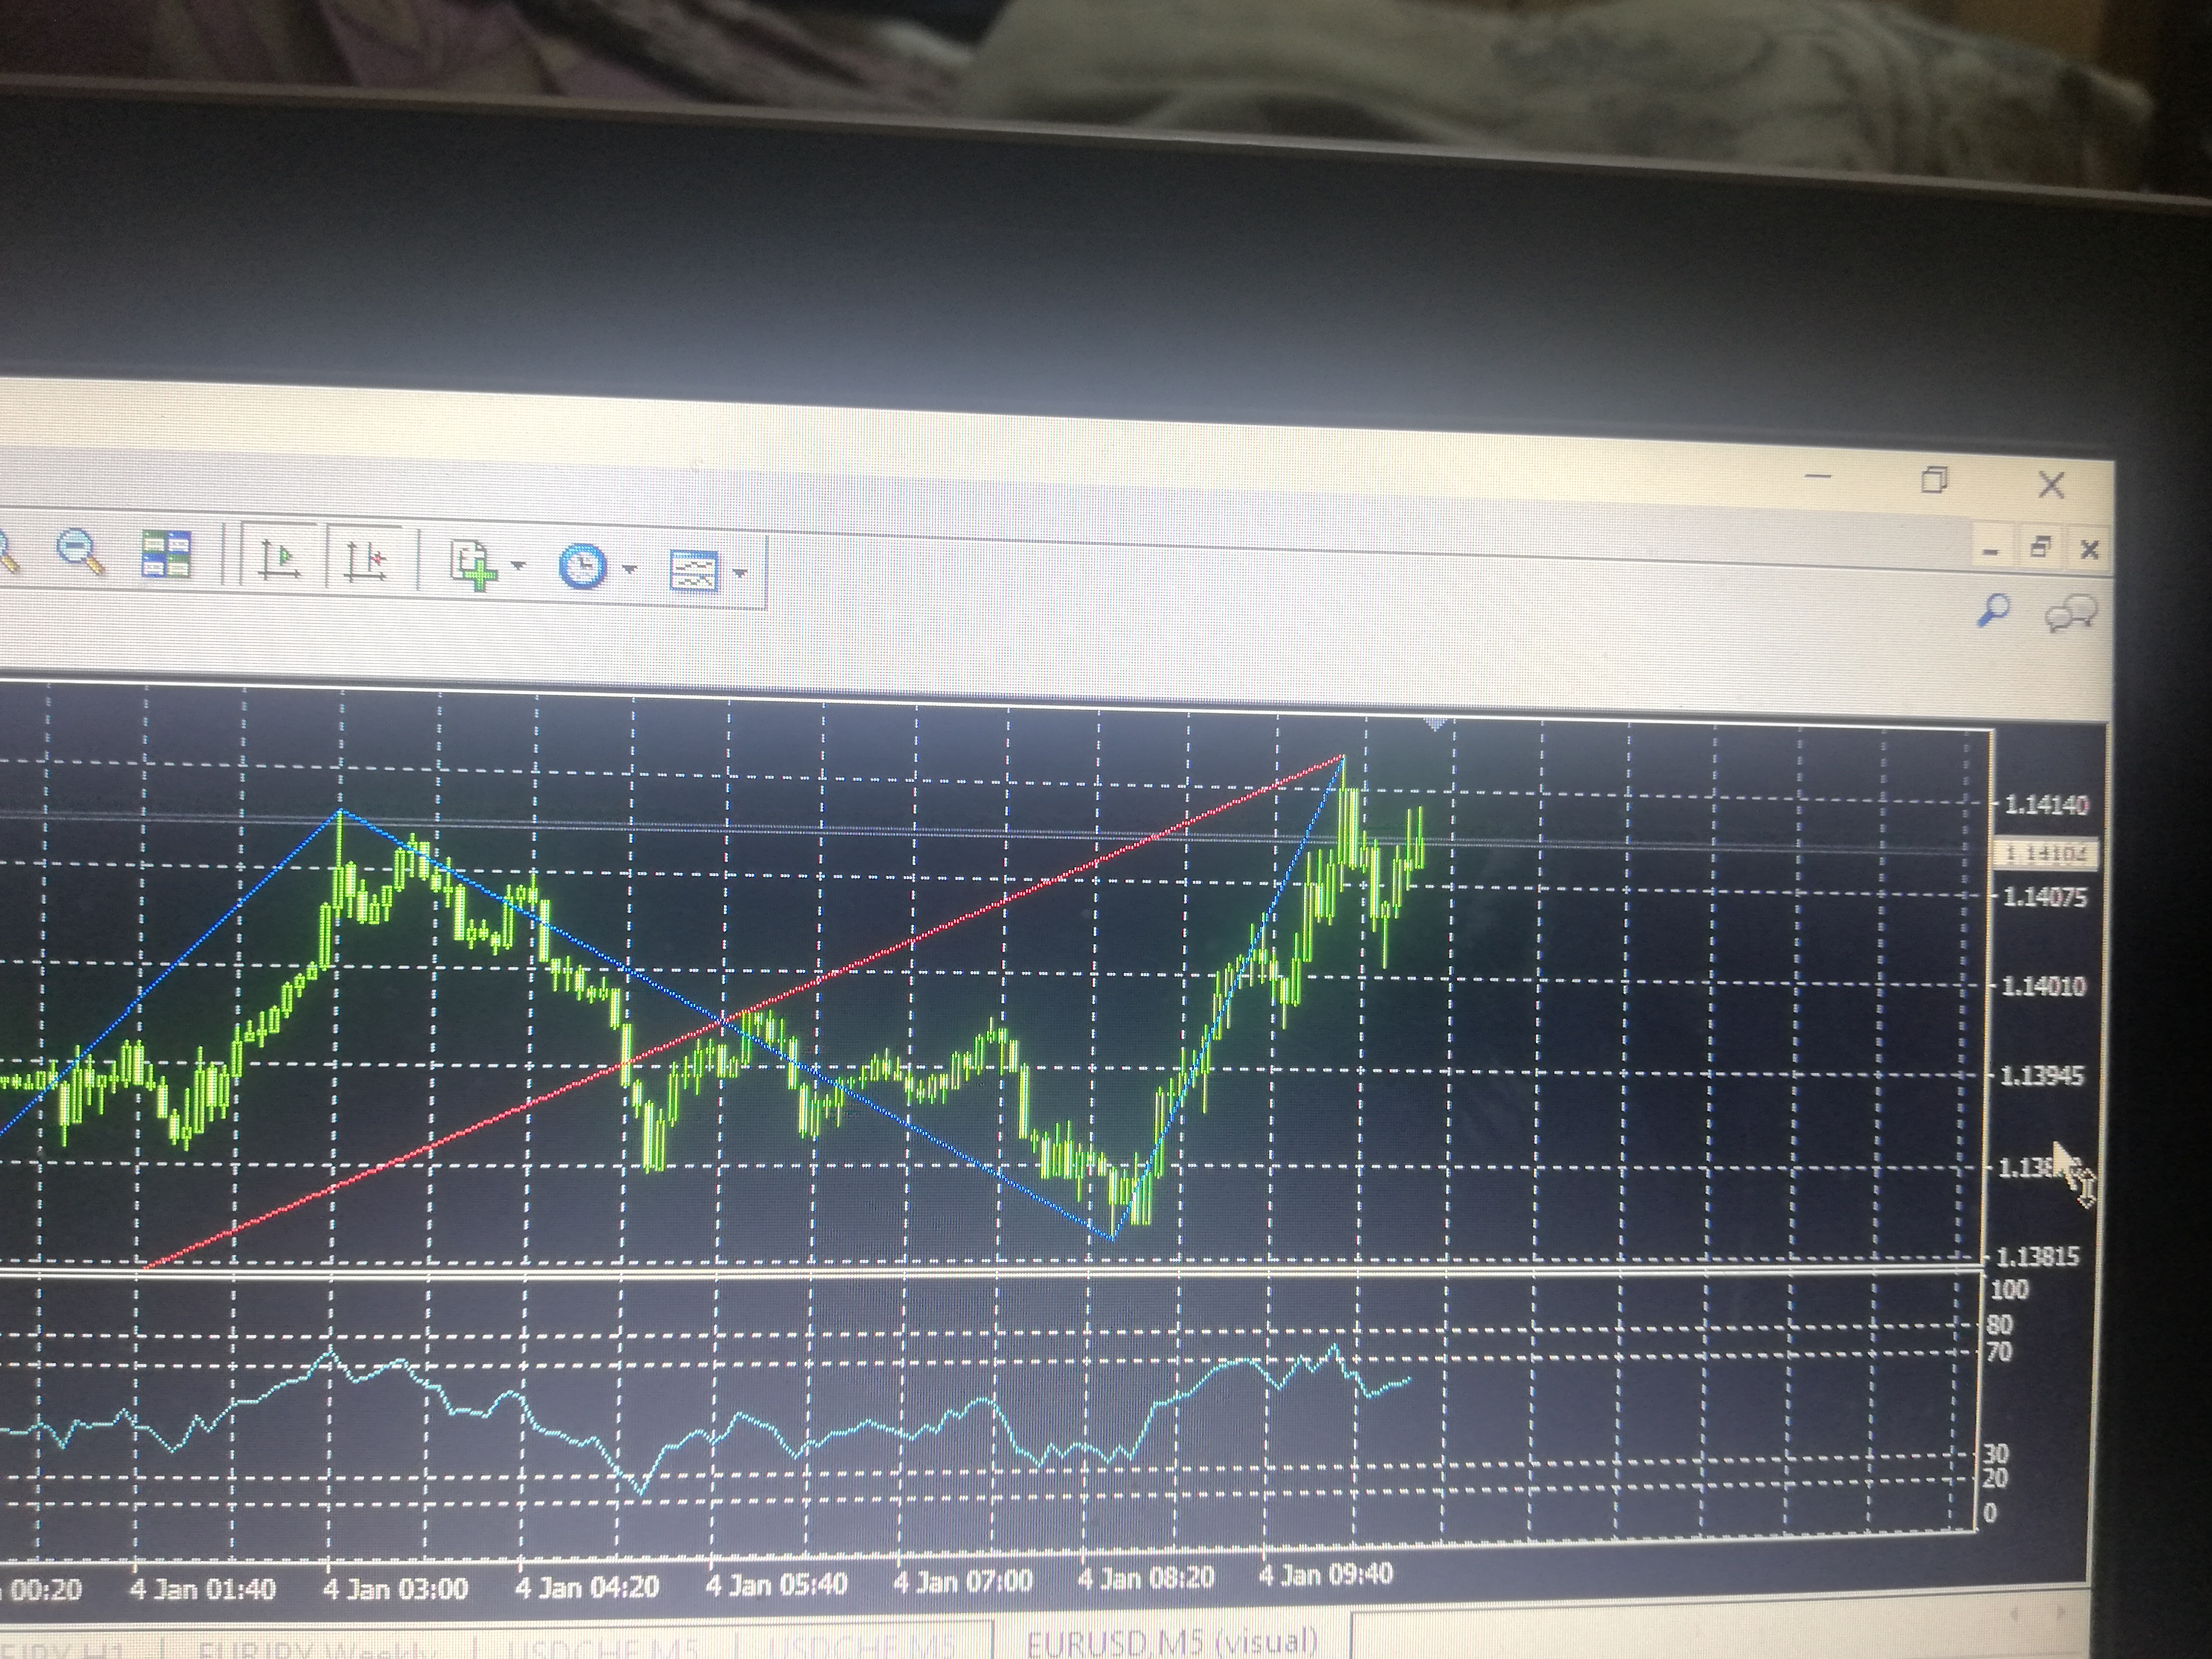Click the 1.14104 current price label
The height and width of the screenshot is (1659, 2212).
tap(2046, 853)
